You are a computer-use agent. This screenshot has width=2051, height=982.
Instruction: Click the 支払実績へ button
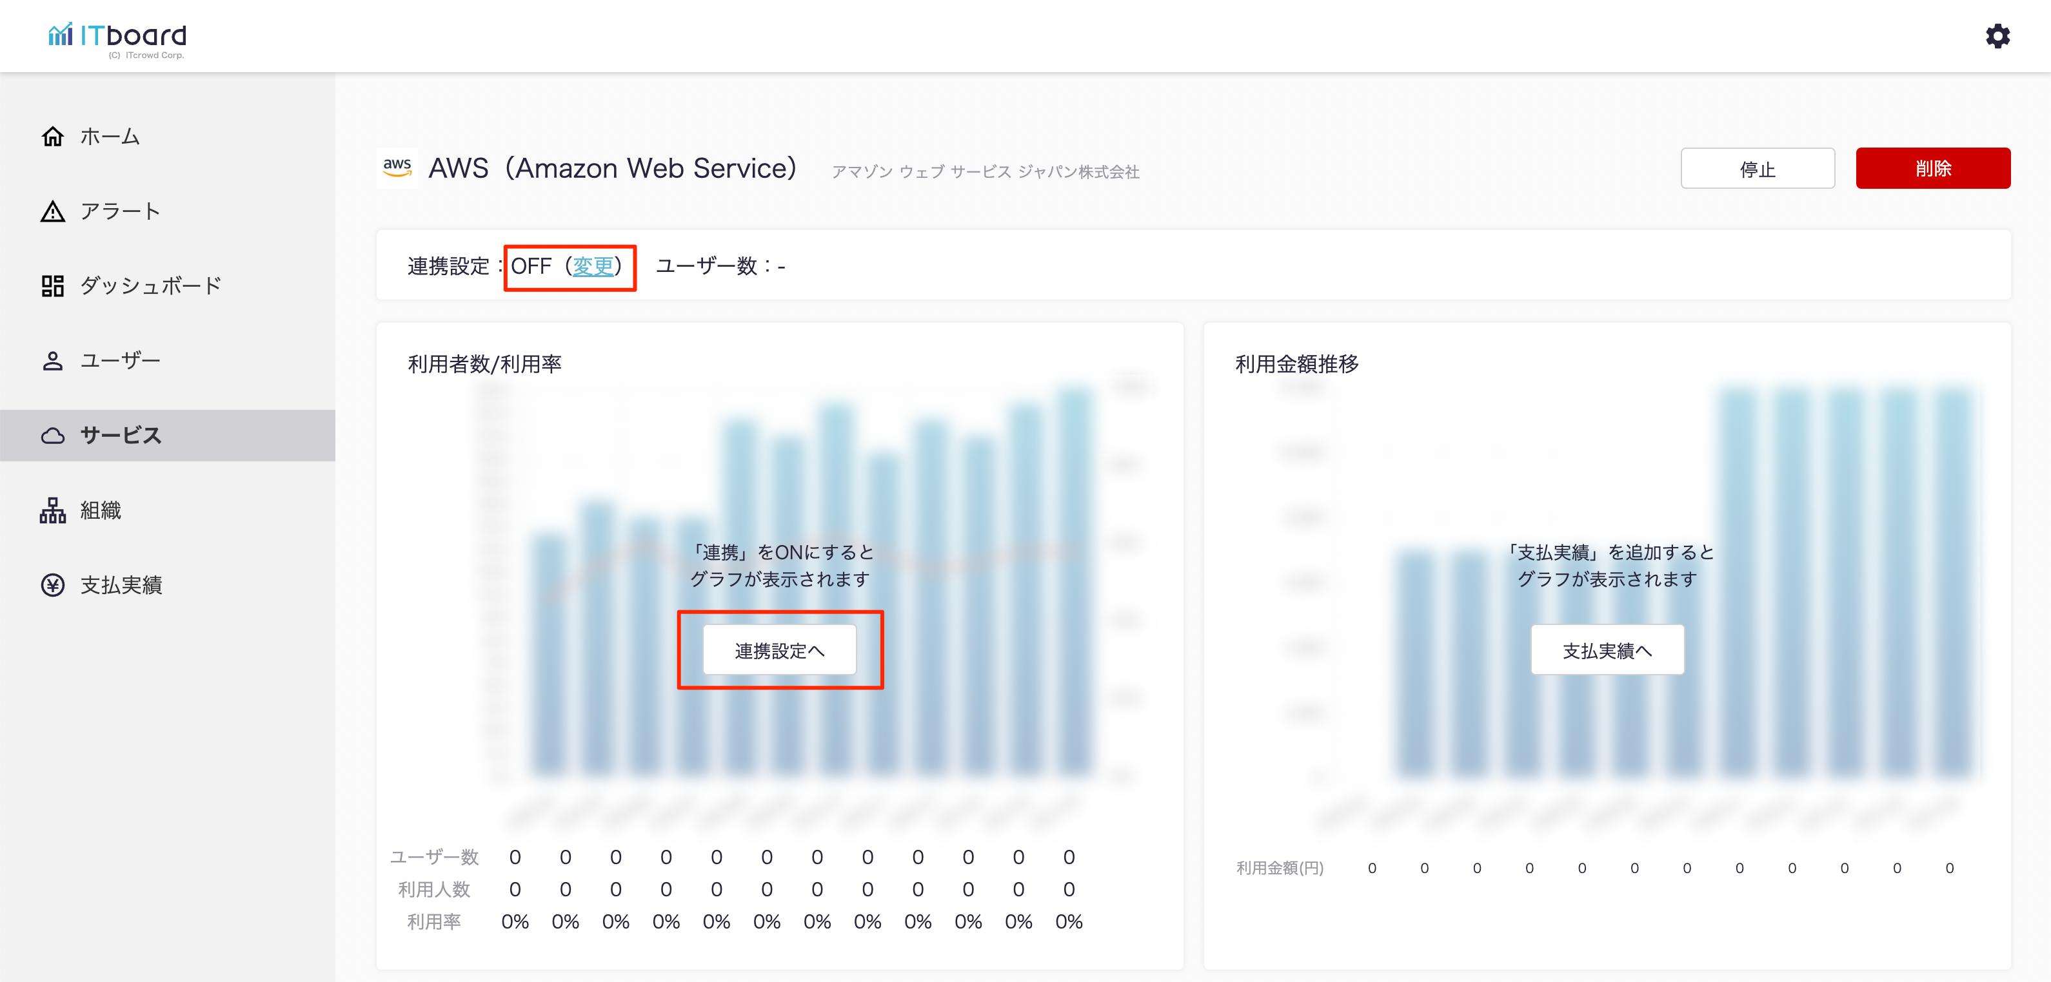click(x=1607, y=650)
